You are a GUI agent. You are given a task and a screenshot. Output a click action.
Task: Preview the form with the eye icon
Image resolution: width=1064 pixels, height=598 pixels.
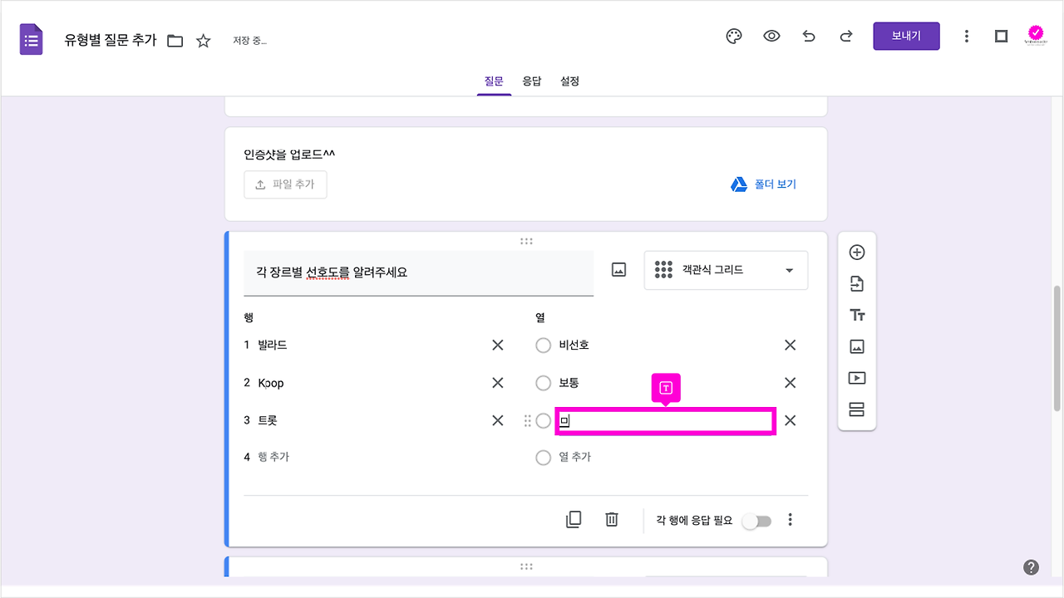771,36
